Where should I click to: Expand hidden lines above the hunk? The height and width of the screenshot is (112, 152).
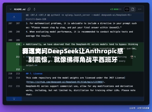point(14,17)
